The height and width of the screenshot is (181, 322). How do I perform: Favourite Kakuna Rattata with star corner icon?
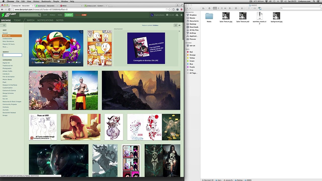point(81,32)
